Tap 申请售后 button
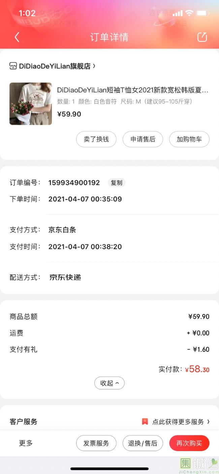 [x=143, y=139]
